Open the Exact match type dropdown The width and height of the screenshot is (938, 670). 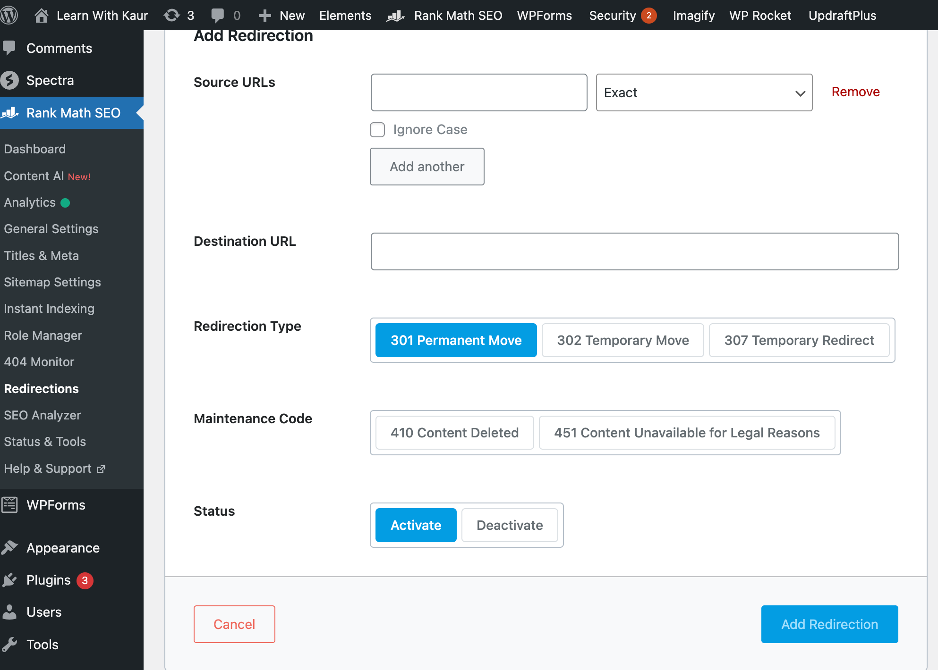pyautogui.click(x=703, y=92)
